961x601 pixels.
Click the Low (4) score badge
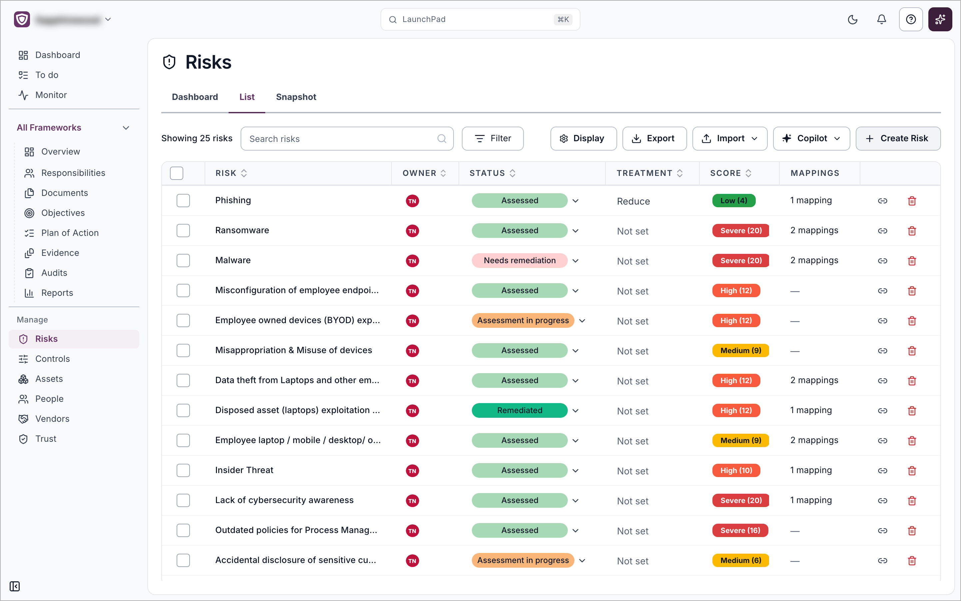pyautogui.click(x=733, y=201)
